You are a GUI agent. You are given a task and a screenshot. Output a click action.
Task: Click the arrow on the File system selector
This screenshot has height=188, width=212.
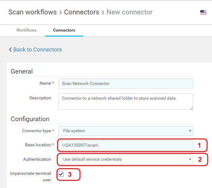(x=190, y=131)
